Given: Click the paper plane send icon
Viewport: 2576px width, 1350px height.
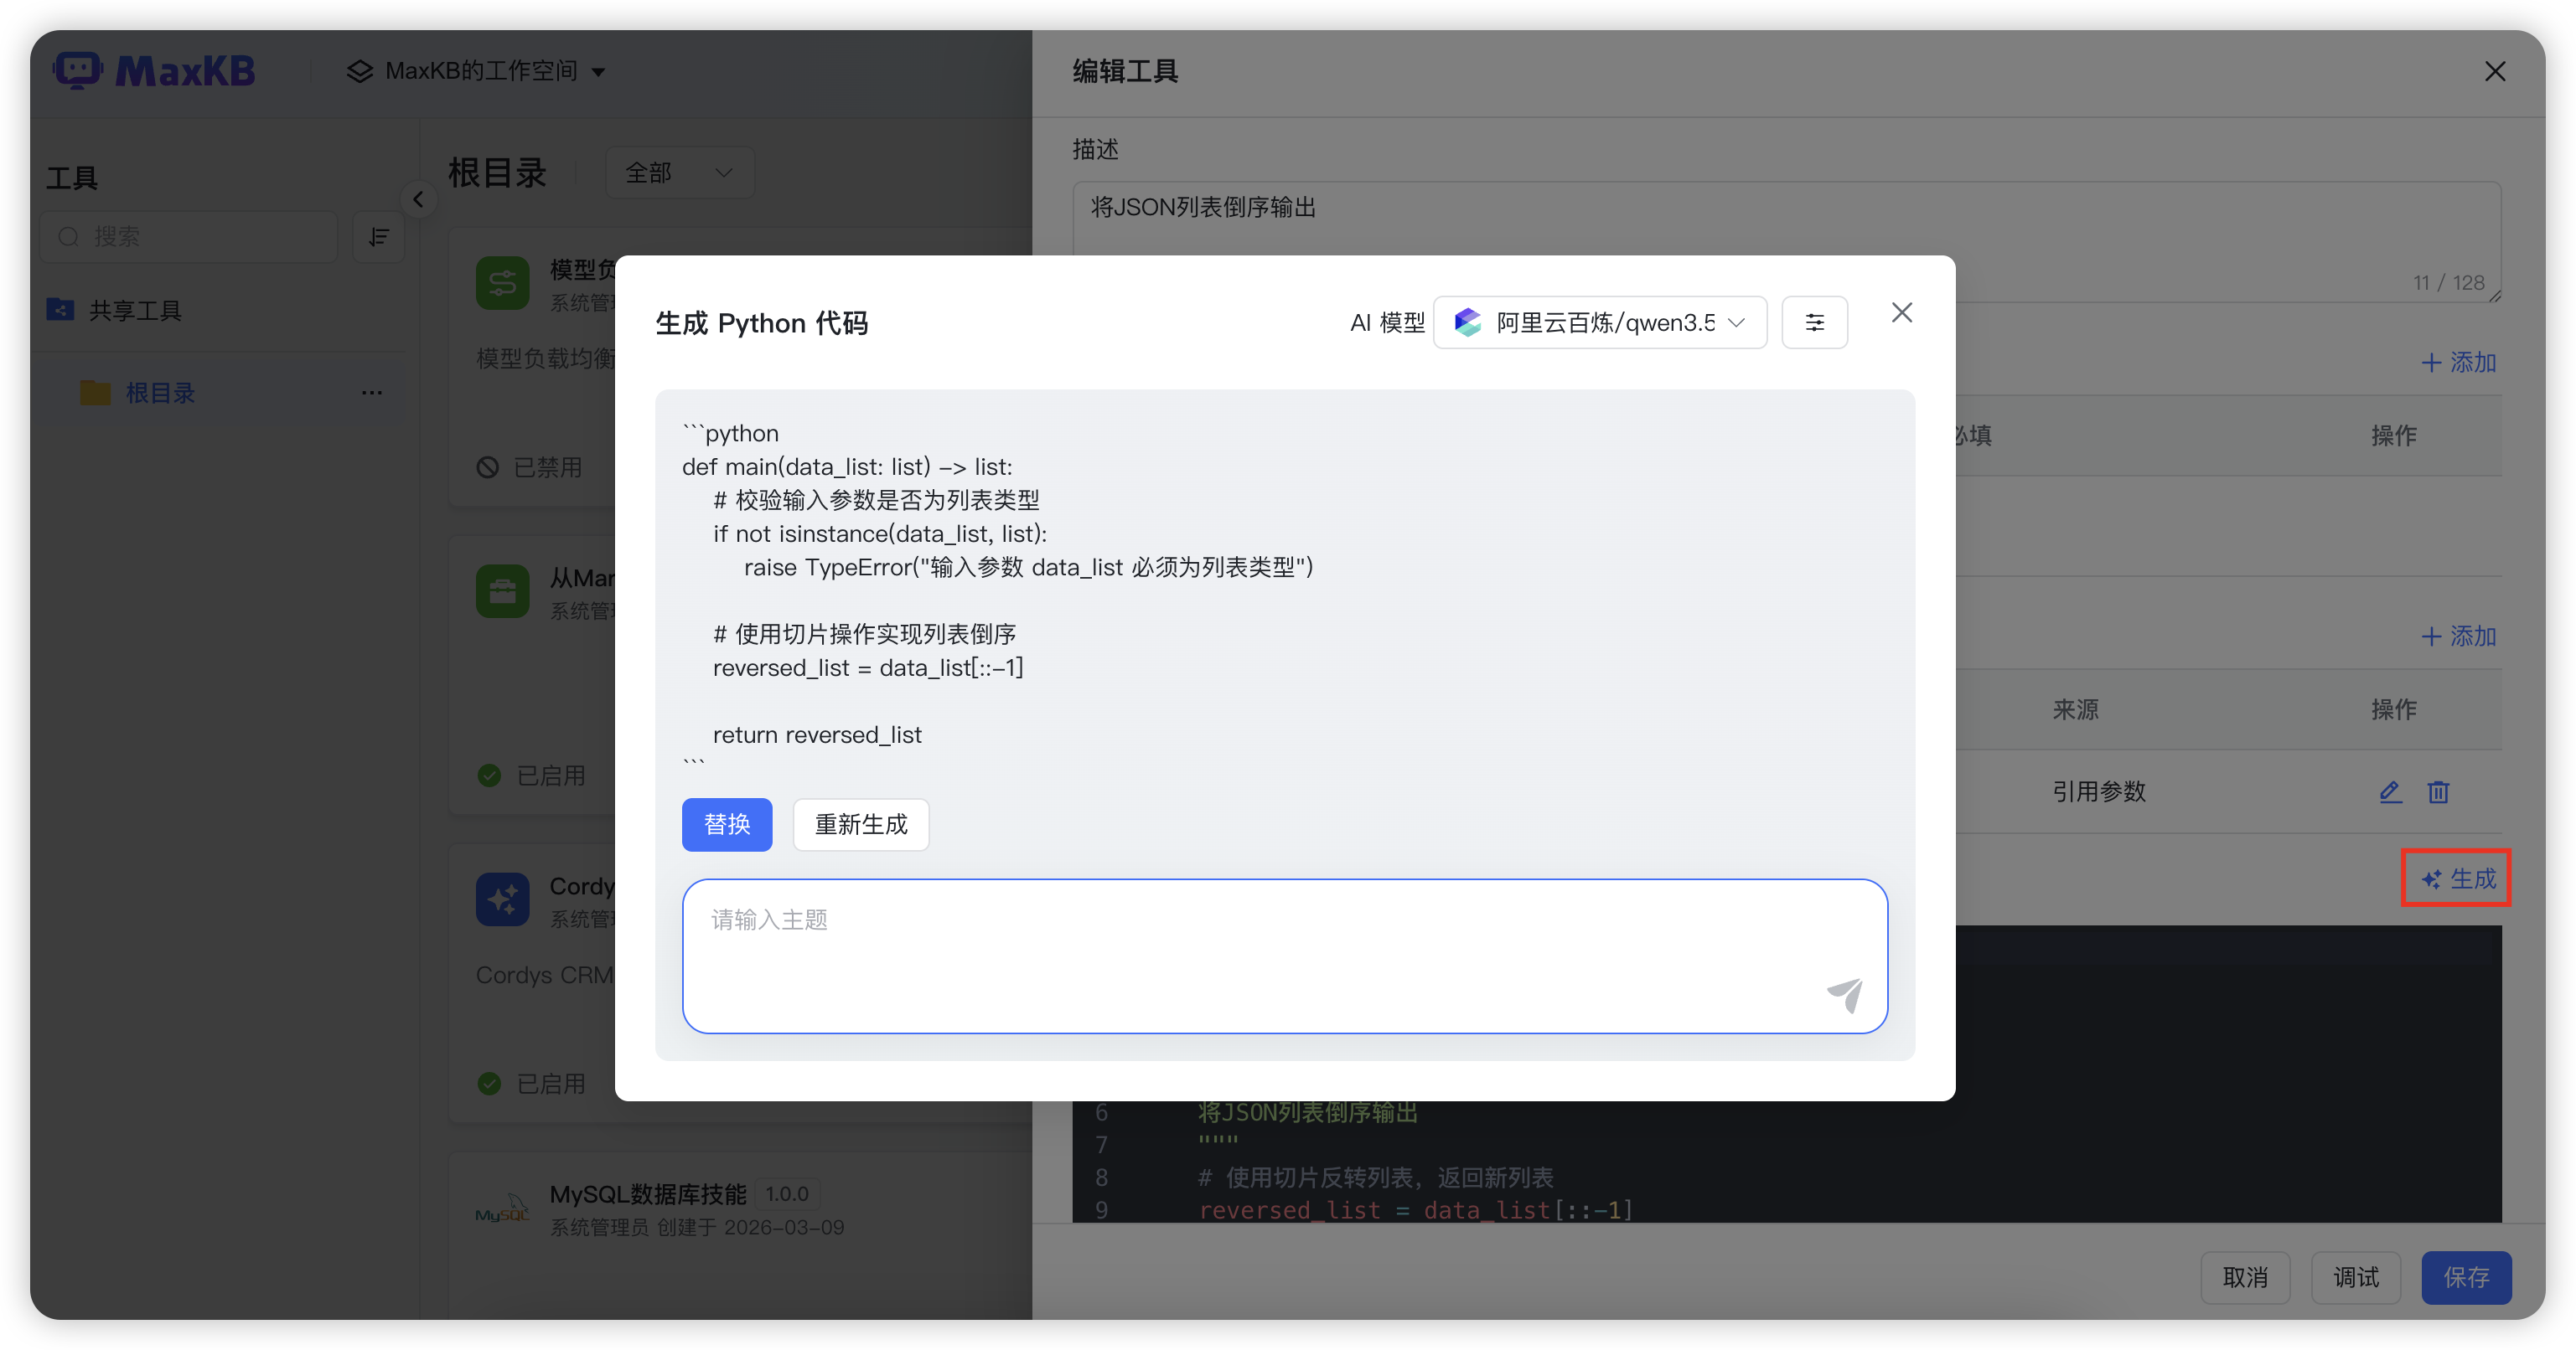Looking at the screenshot, I should point(1845,995).
